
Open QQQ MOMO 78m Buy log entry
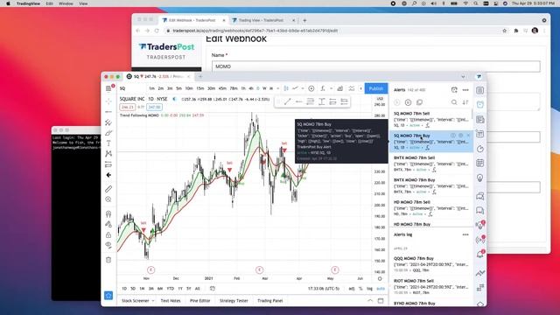(x=431, y=264)
